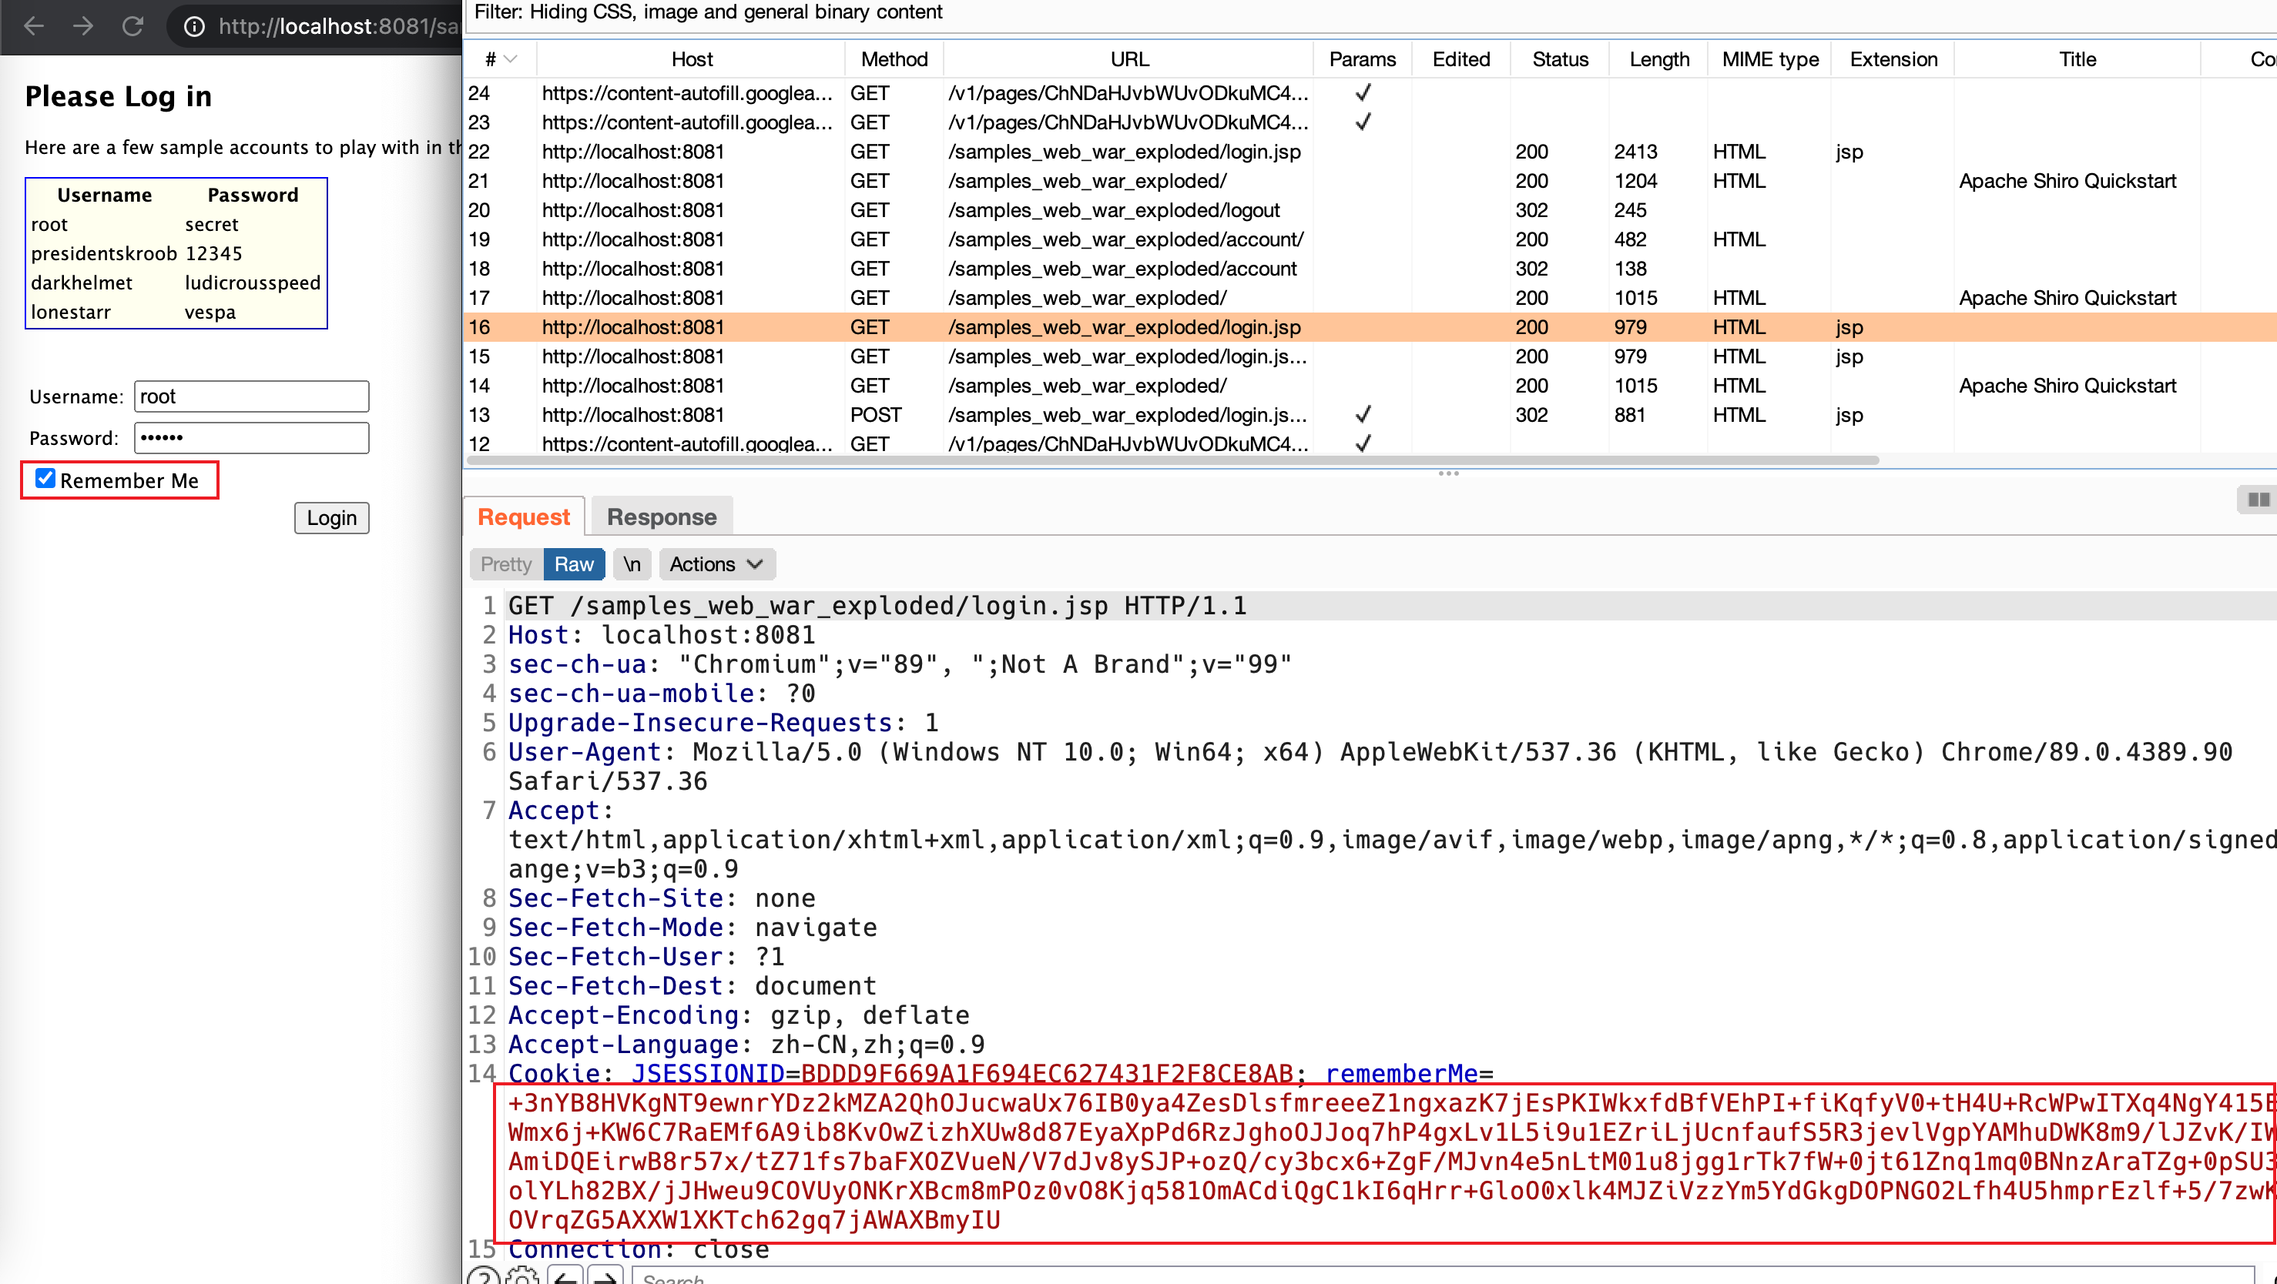Uncheck the Remember Me checkbox
Viewport: 2277px width, 1284px height.
coord(45,479)
